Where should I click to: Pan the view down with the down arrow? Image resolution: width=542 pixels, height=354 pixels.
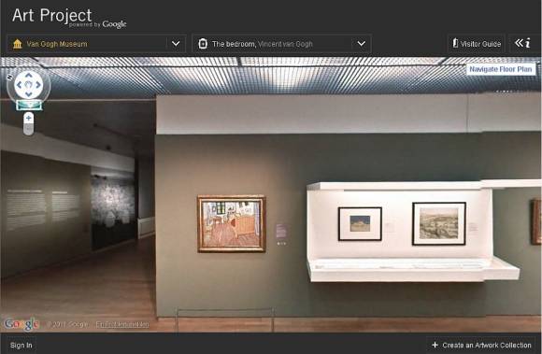(29, 94)
